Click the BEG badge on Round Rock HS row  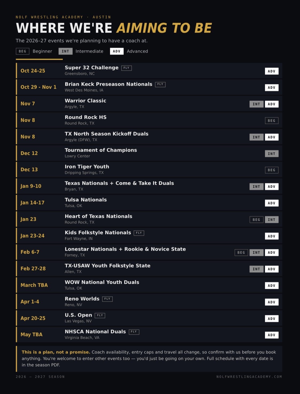[x=272, y=121]
